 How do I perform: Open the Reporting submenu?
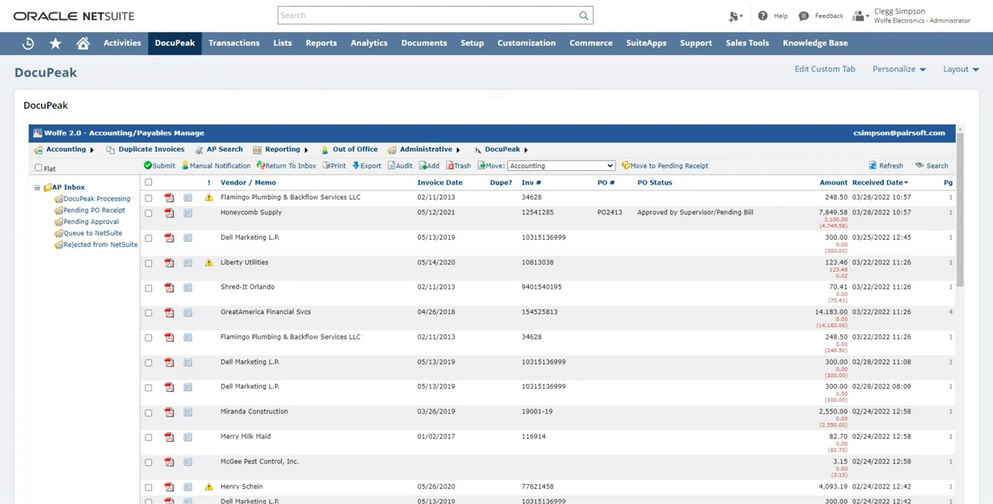click(281, 149)
